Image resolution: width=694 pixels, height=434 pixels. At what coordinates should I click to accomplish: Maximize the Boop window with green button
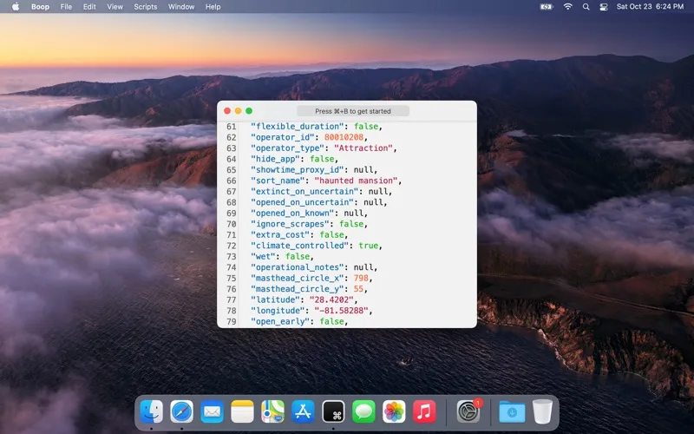tap(249, 111)
